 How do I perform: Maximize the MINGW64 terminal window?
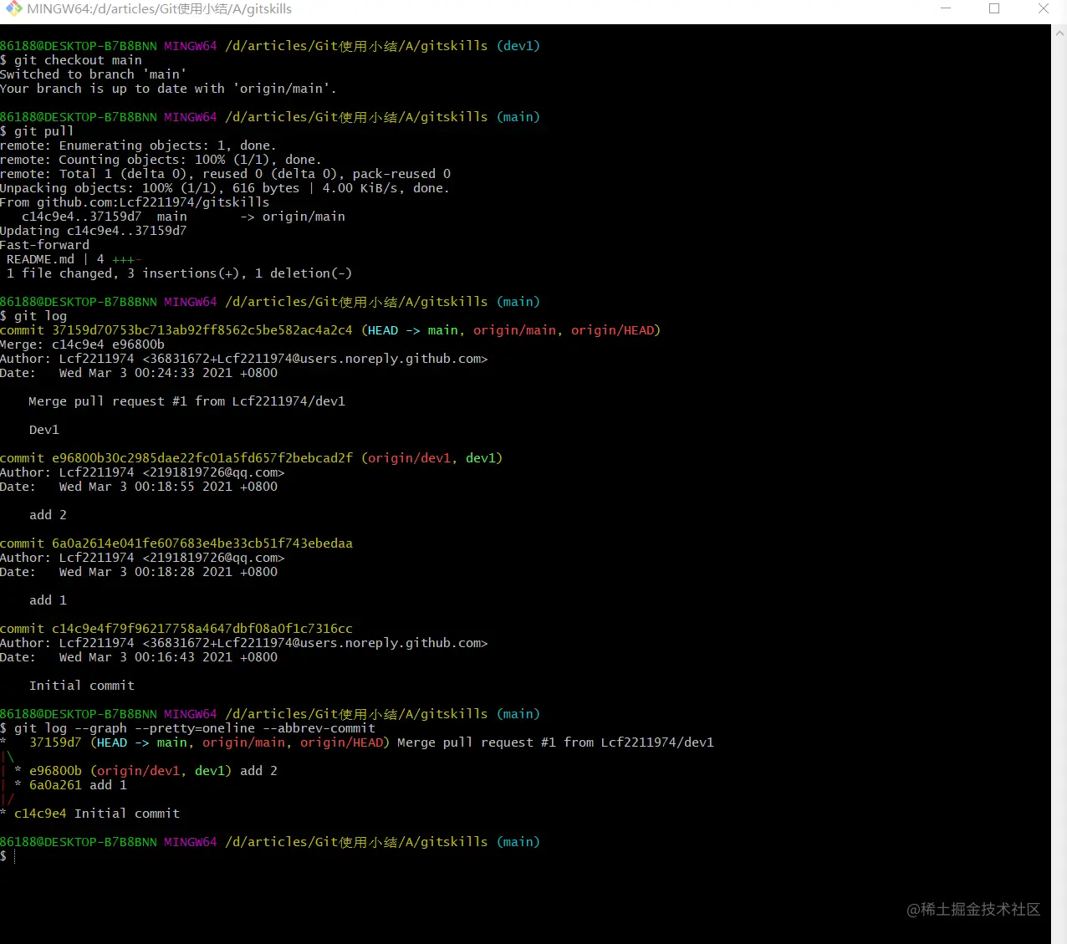tap(994, 9)
